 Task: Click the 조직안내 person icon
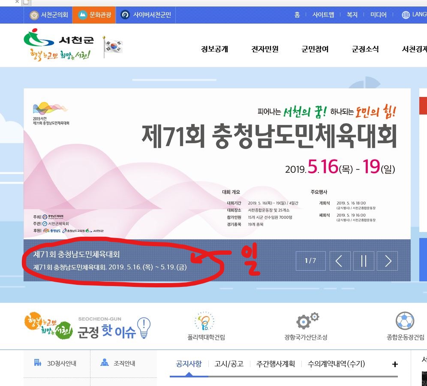[105, 362]
